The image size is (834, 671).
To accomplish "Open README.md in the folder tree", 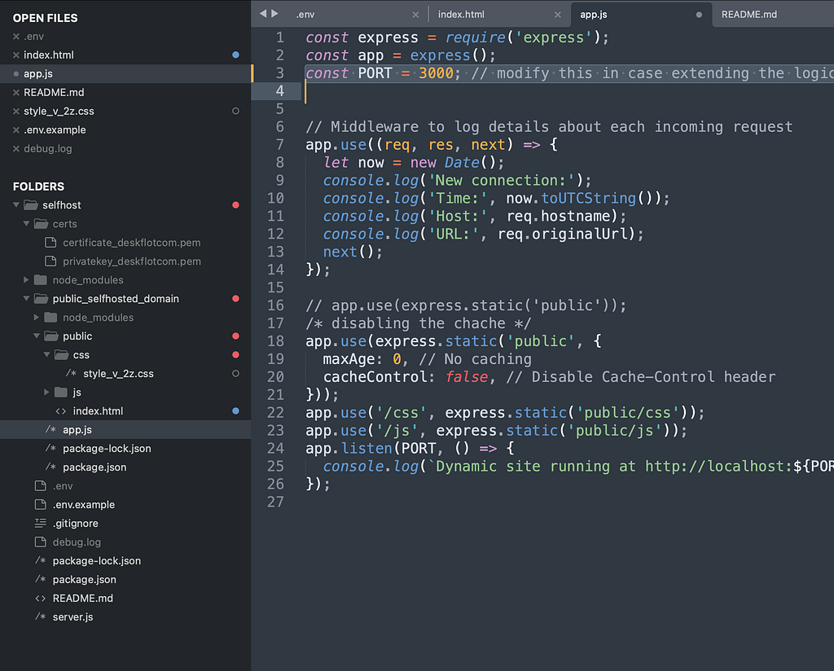I will click(x=83, y=599).
